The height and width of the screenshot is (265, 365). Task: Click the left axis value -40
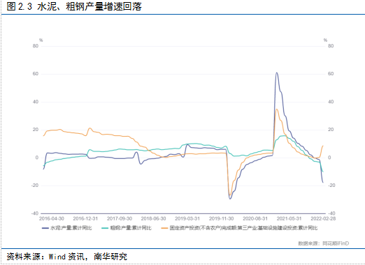tap(35, 213)
